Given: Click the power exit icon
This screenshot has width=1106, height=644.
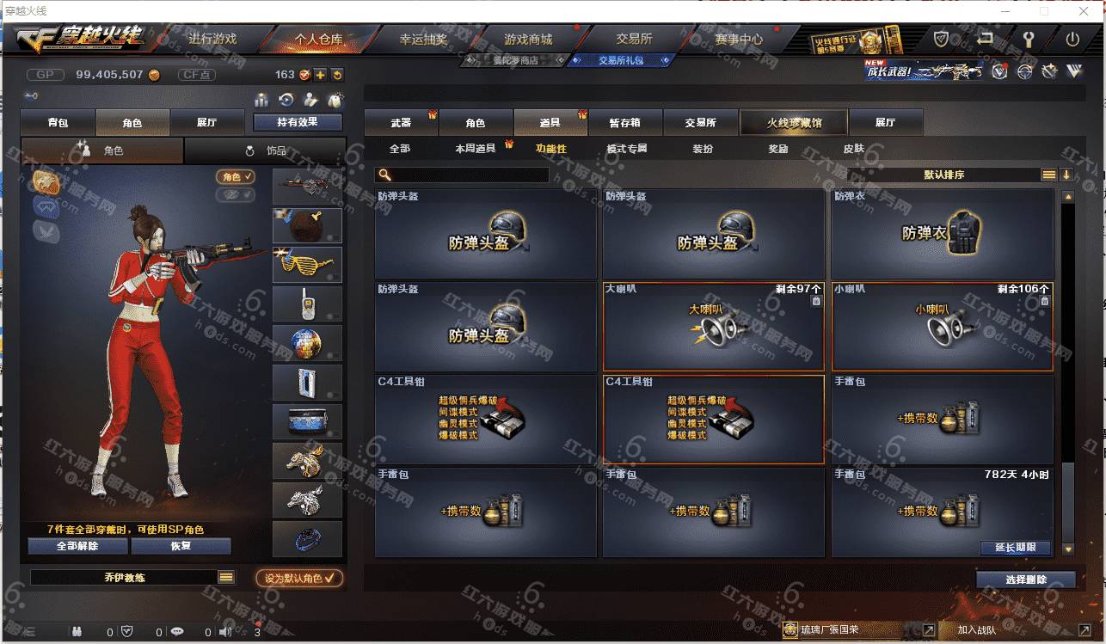Looking at the screenshot, I should click(x=1072, y=39).
